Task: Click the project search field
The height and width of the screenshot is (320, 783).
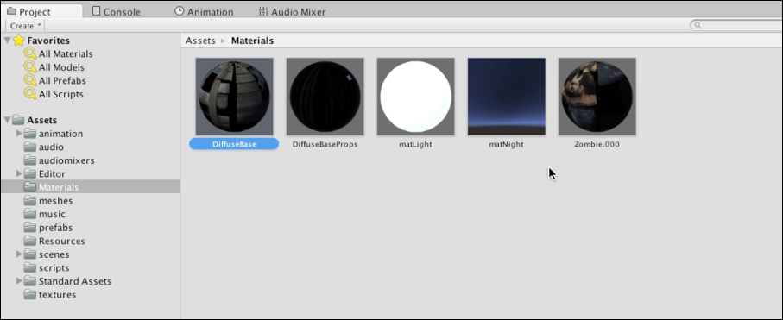Action: click(736, 25)
